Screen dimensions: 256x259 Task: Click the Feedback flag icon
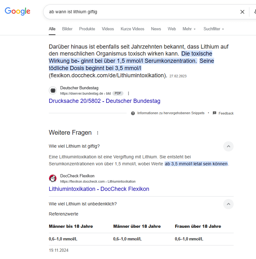214,113
